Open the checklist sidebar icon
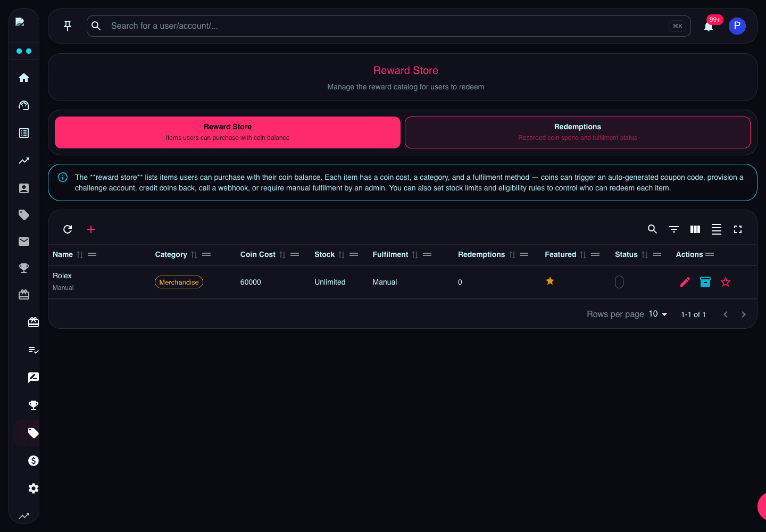Screen dimensions: 766x532 click(x=34, y=350)
